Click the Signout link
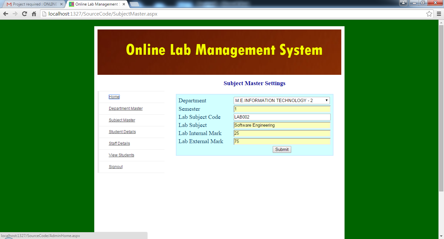 click(x=116, y=167)
